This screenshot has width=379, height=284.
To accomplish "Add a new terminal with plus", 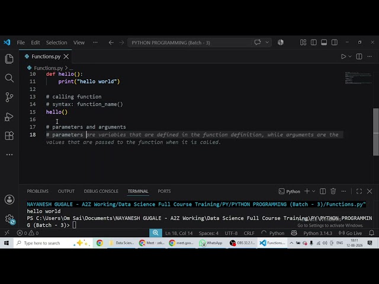I will click(x=307, y=191).
